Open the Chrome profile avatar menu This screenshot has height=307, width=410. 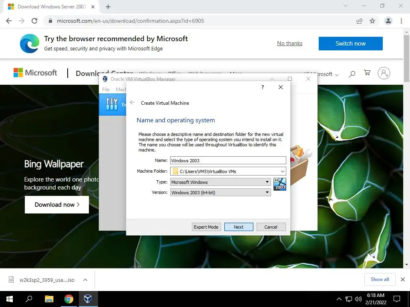(388, 21)
